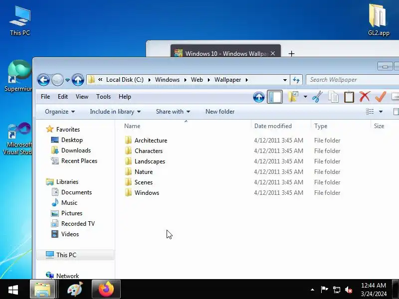Open the Recorded TV library
Screen dimensions: 399x299
[78, 223]
